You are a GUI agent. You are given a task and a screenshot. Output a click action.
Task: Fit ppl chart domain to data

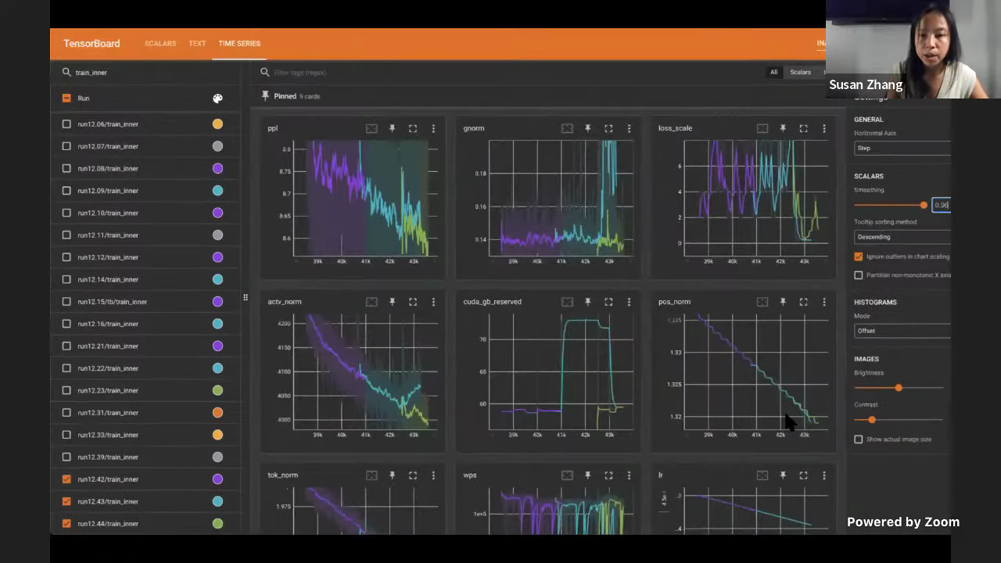pyautogui.click(x=371, y=128)
